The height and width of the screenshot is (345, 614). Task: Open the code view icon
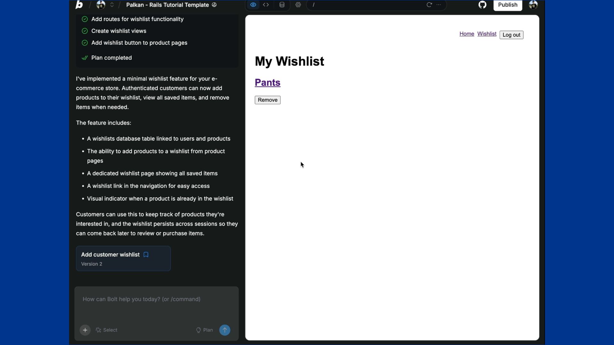coord(266,5)
